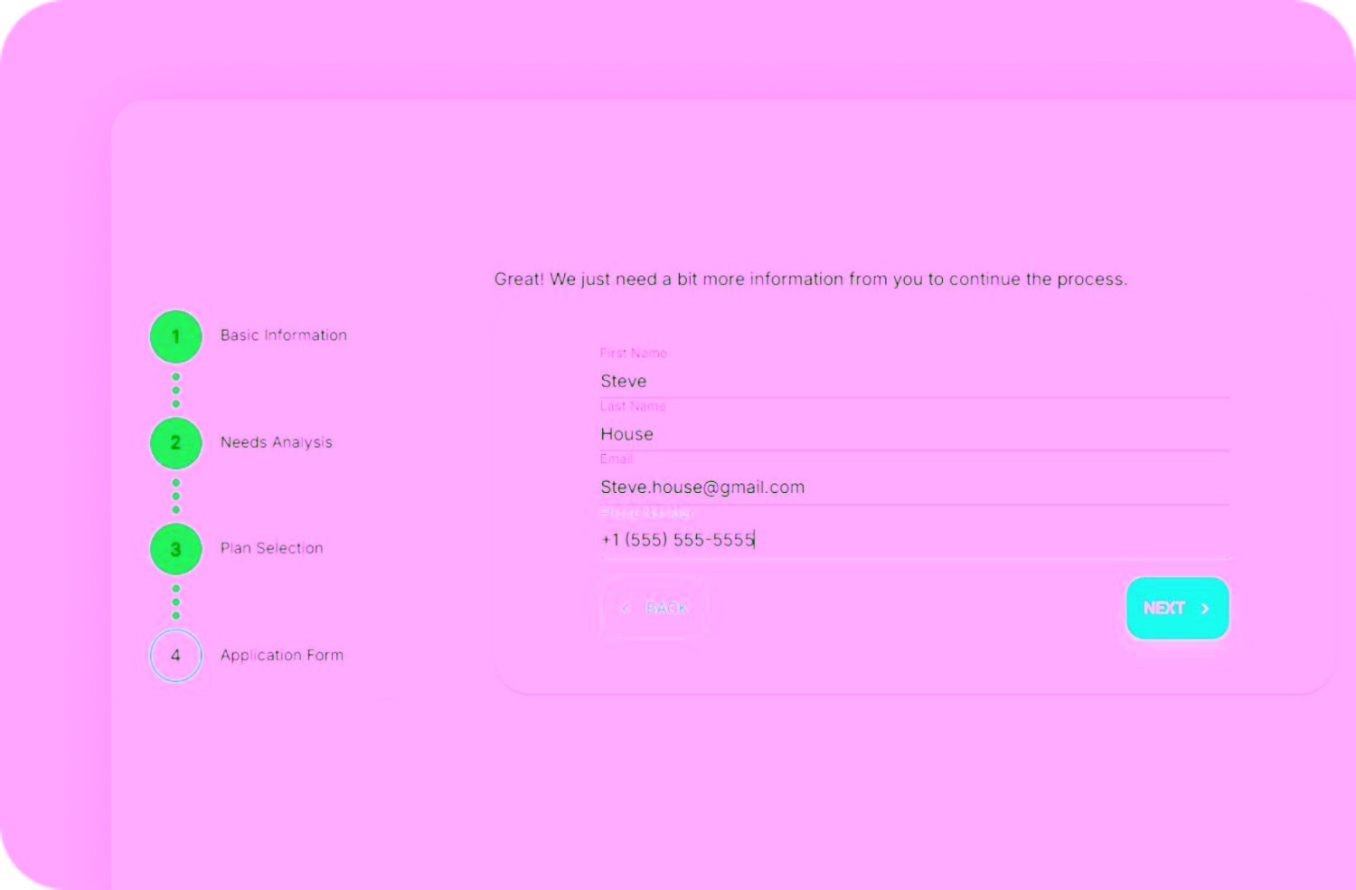
Task: Click the left chevron beside BACK
Action: click(625, 609)
